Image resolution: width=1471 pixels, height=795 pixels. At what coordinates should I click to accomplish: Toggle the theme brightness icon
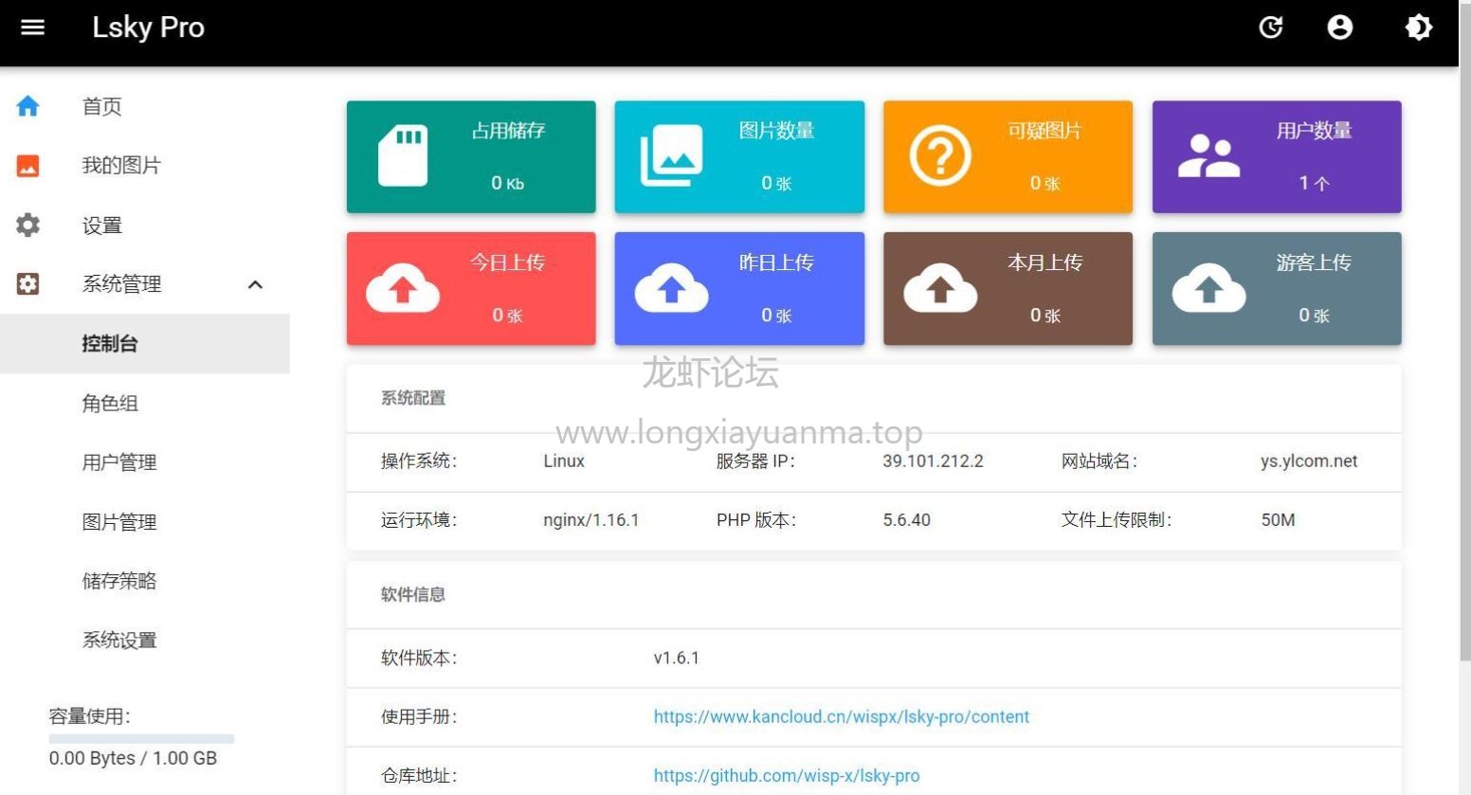[x=1419, y=27]
